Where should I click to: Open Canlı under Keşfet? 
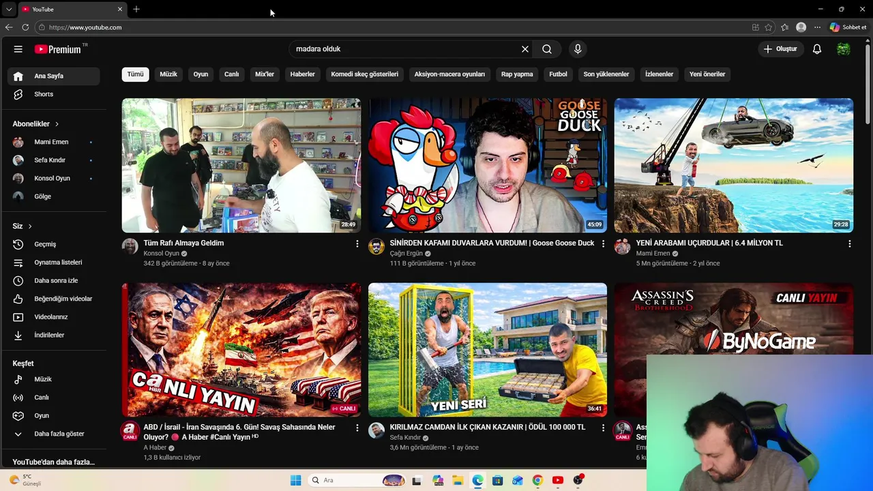click(x=54, y=398)
